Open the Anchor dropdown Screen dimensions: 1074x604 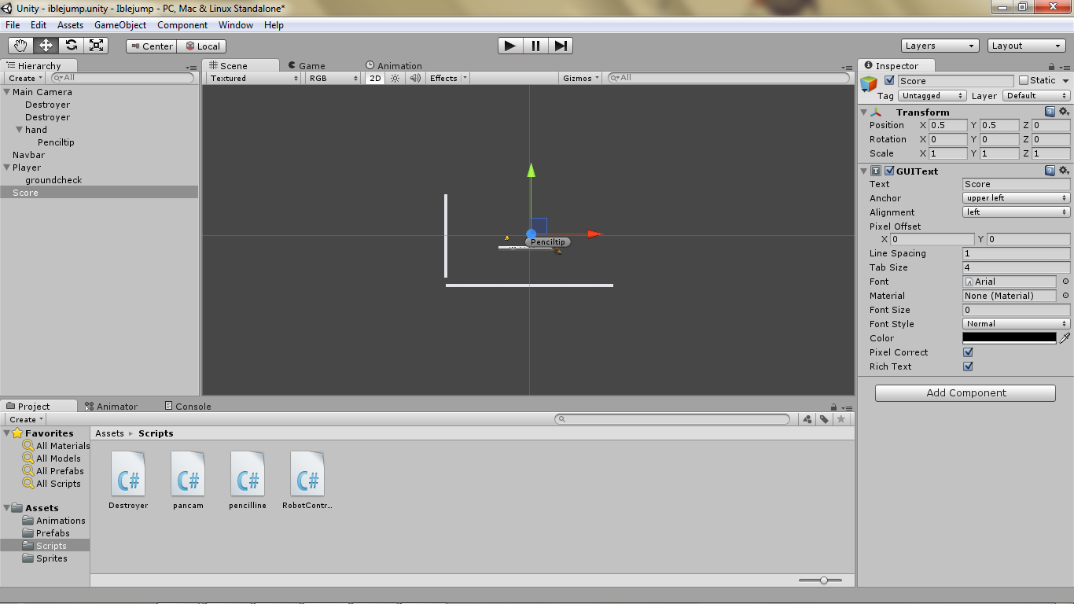pyautogui.click(x=1017, y=198)
